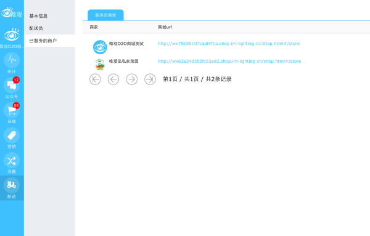Image resolution: width=370 pixels, height=236 pixels.
Task: Click the 微观 logo at top of sidebar
Action: point(11,13)
